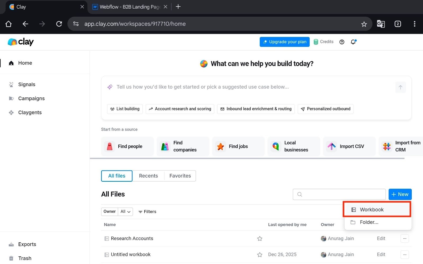Reload the current page
The image size is (423, 264).
coord(59,24)
